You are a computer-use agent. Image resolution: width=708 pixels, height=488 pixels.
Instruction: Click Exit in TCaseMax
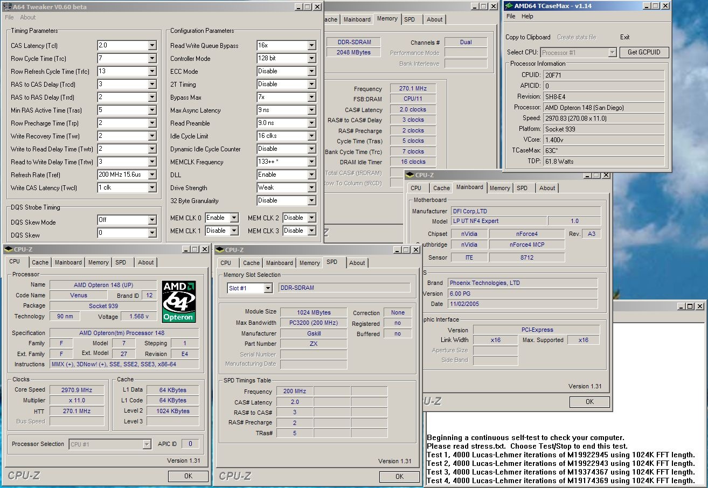click(x=624, y=37)
